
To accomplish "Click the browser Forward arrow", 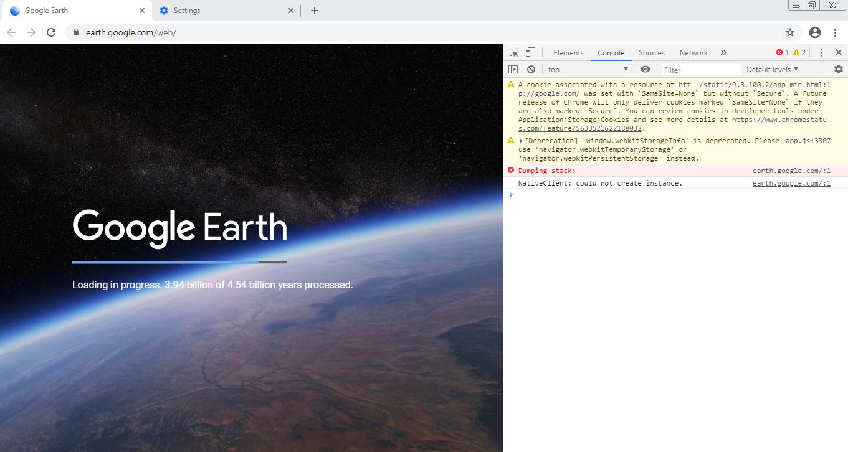I will [31, 32].
